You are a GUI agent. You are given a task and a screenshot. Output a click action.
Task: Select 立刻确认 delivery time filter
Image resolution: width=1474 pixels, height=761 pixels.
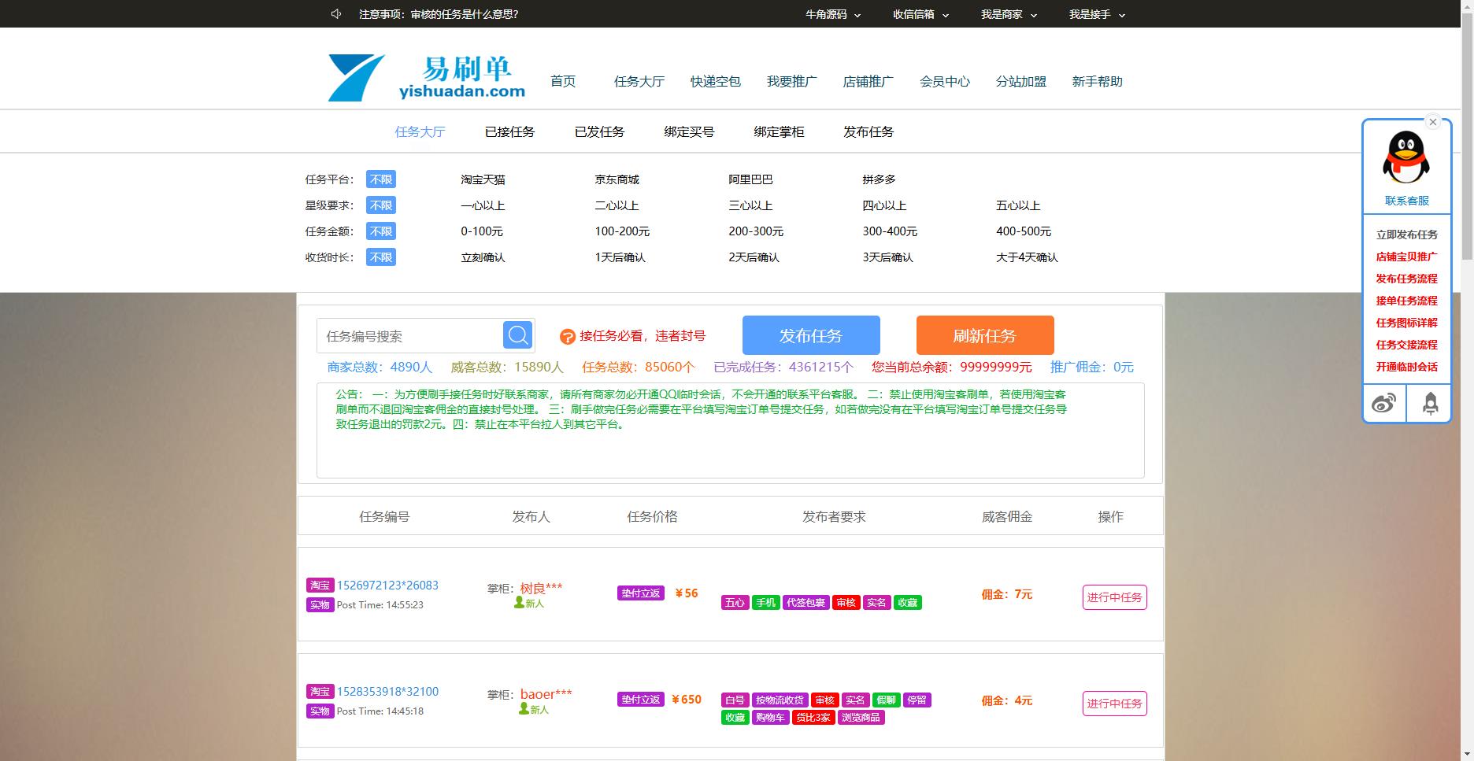[x=483, y=257]
